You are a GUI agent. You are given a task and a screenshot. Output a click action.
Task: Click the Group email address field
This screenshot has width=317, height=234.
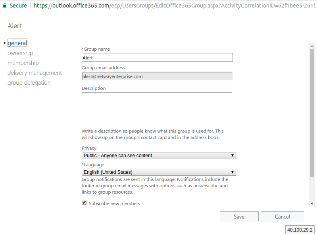coord(157,76)
